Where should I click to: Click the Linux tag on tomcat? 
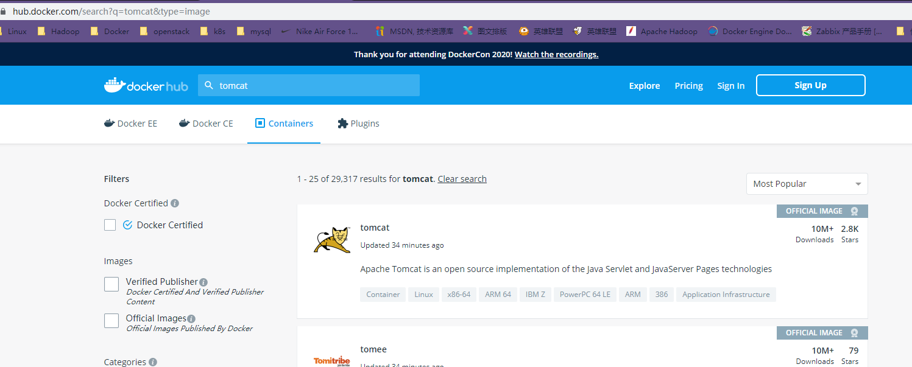point(423,295)
